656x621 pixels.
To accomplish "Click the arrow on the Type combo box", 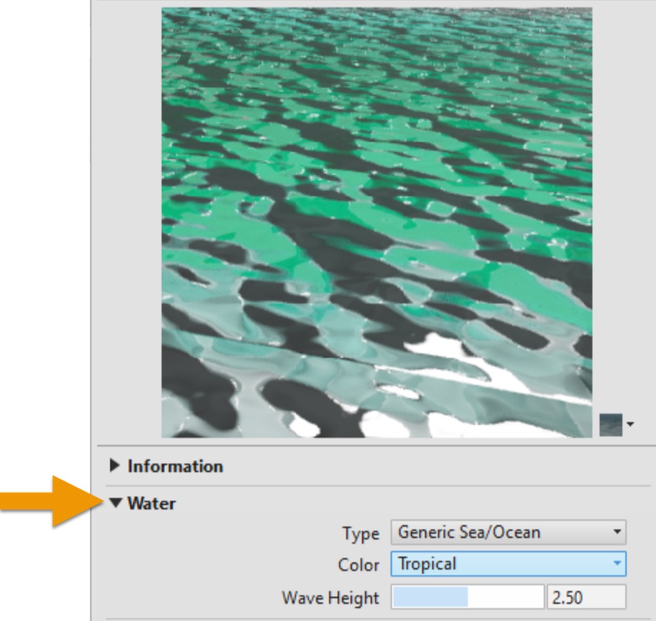I will pos(616,532).
